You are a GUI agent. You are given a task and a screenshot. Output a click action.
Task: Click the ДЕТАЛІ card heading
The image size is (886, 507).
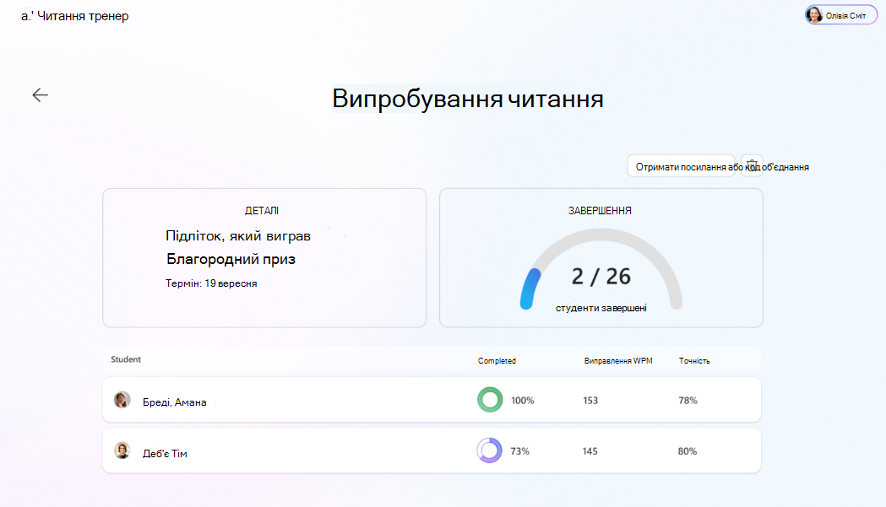[262, 211]
